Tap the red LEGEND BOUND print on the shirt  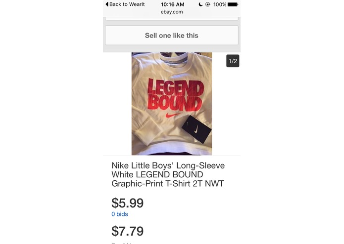click(175, 95)
